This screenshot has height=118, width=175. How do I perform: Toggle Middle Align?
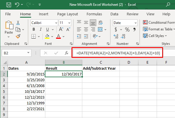(x=86, y=23)
